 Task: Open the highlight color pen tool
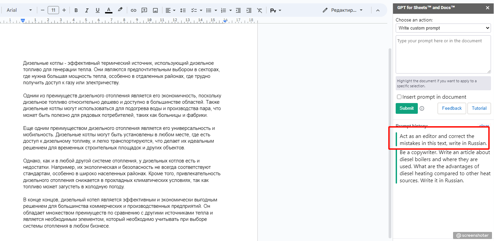pos(120,10)
